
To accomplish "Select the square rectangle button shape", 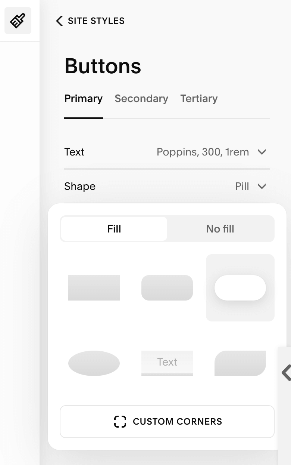I will click(x=94, y=288).
